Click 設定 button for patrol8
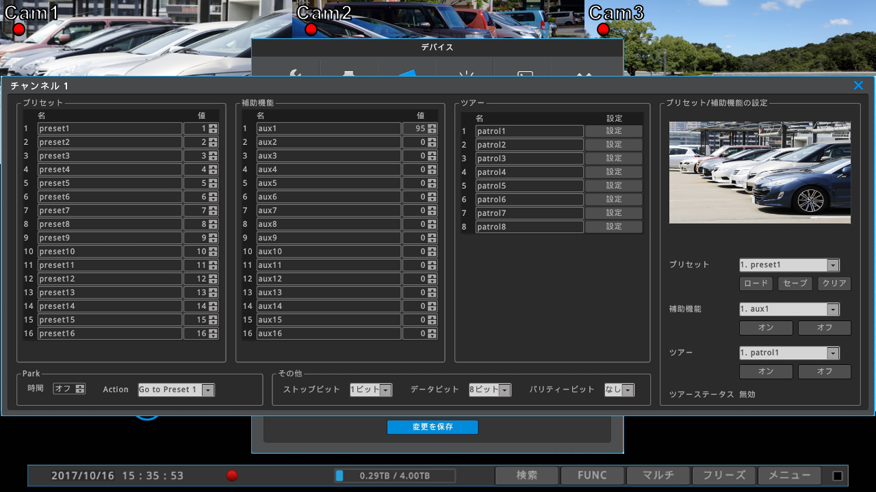Image resolution: width=876 pixels, height=492 pixels. coord(614,227)
